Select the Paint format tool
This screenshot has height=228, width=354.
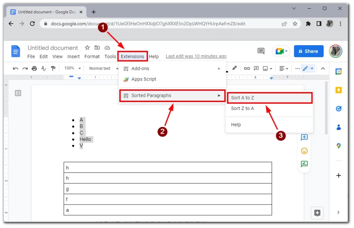click(54, 68)
